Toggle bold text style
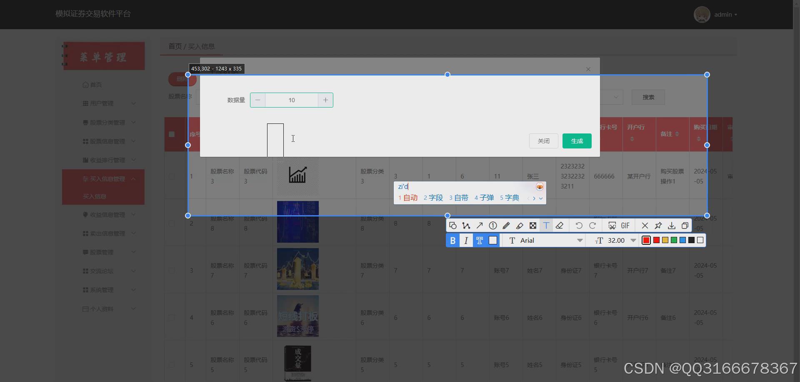 [453, 240]
